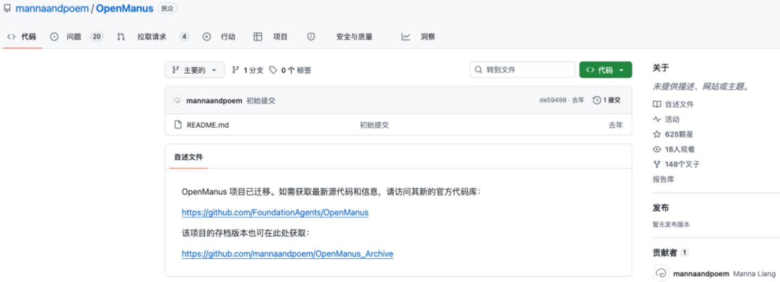Select the 自述文件 readme tab
Image resolution: width=780 pixels, height=282 pixels.
[x=189, y=157]
